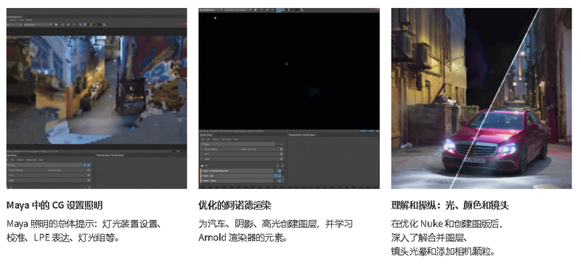Open the camera shape dropdown in middle viewer toolbar
Screen dimensions: 581x265
(x=238, y=10)
